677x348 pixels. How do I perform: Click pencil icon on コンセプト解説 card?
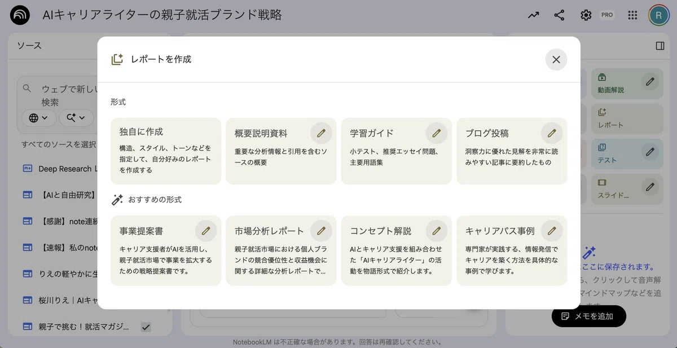point(436,231)
